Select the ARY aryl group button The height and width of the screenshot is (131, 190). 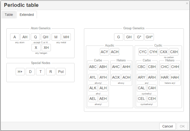click(142, 77)
